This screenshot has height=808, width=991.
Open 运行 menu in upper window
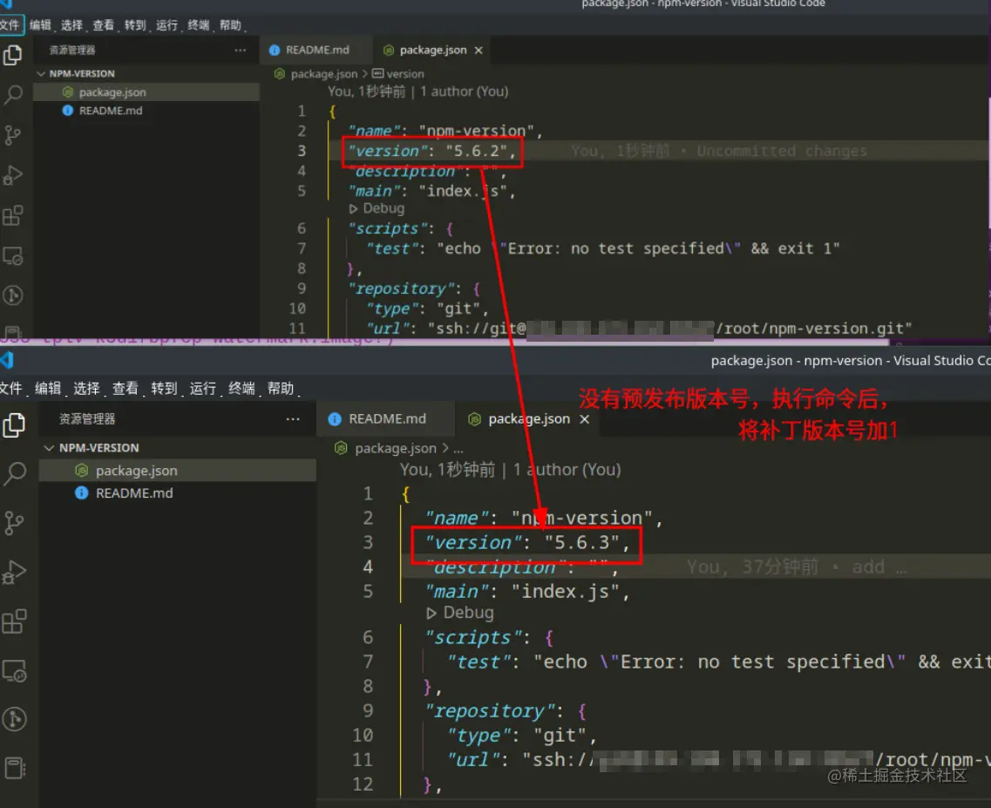tap(166, 24)
